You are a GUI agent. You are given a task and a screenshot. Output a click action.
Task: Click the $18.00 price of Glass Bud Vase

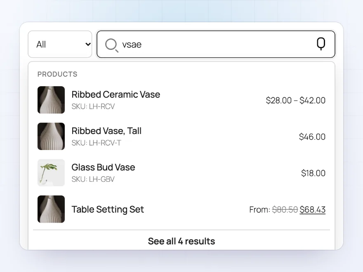coord(313,173)
